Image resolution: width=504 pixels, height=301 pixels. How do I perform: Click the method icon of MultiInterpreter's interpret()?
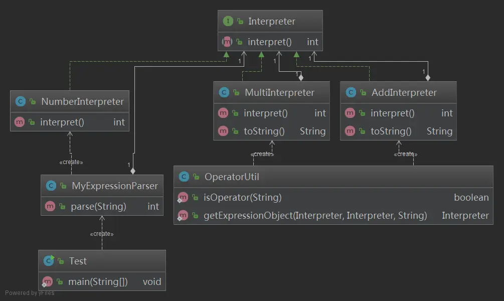pyautogui.click(x=223, y=113)
